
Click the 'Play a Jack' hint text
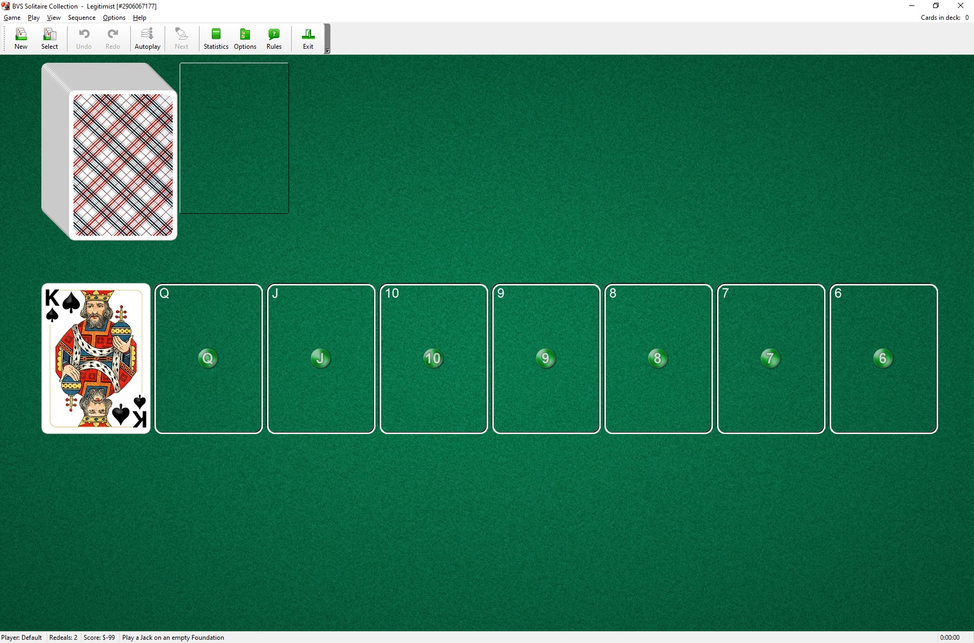[173, 638]
